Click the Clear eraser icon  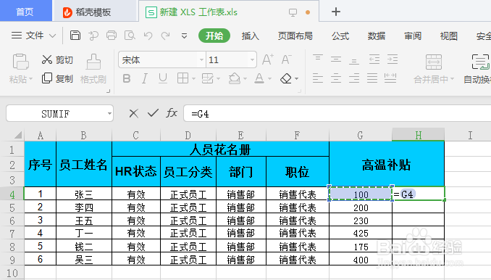(285, 78)
